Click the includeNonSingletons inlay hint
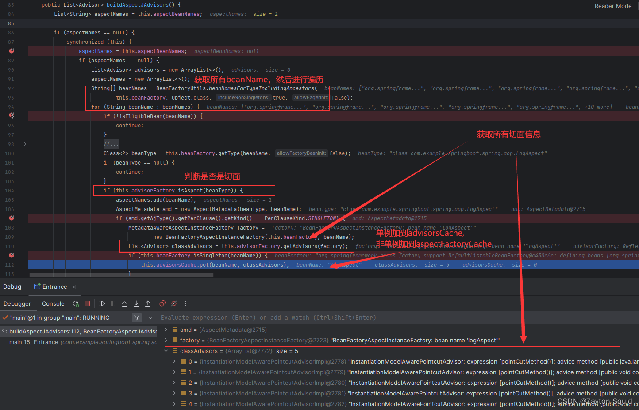The image size is (639, 410). point(243,97)
